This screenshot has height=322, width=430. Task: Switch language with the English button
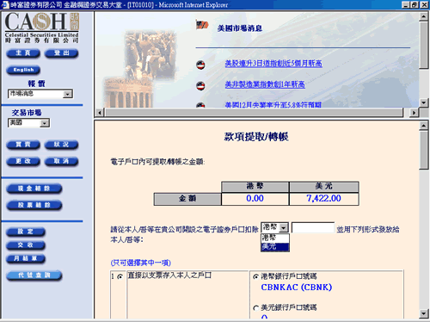click(x=23, y=70)
